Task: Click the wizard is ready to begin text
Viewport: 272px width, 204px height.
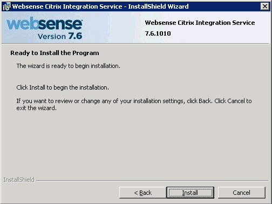Action: (x=69, y=66)
